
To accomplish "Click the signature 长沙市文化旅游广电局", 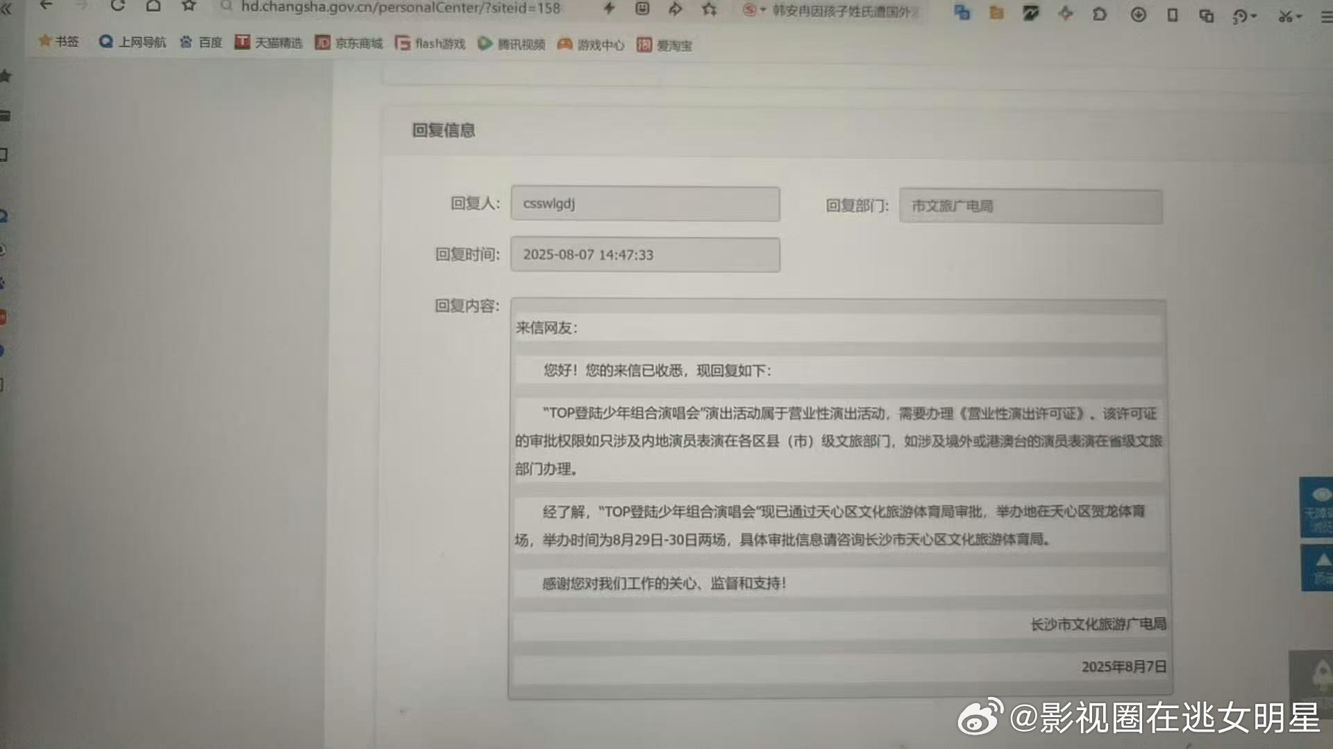I will pos(1098,625).
